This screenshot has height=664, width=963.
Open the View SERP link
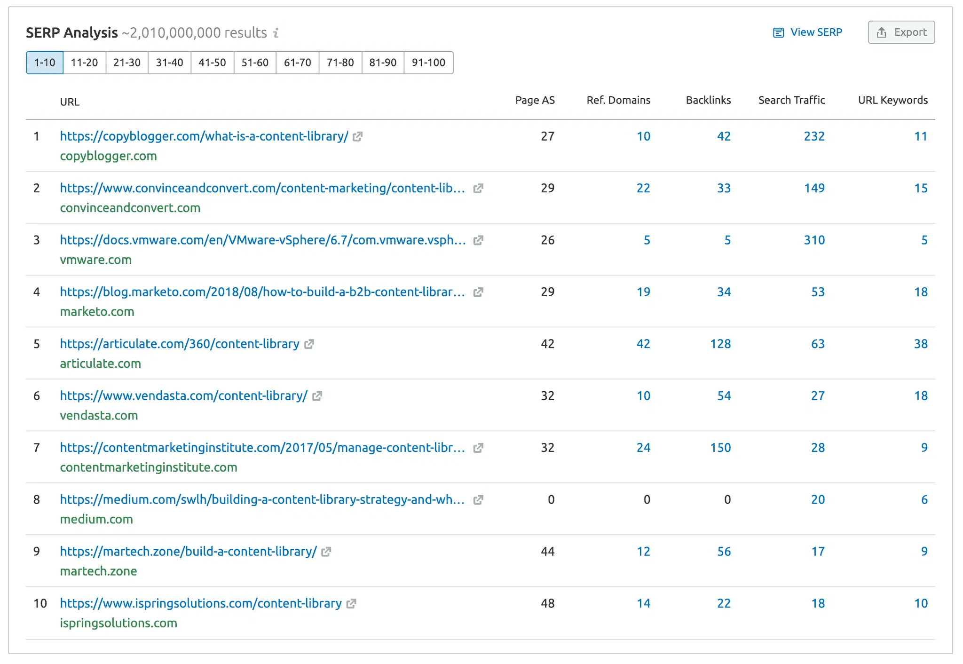(x=808, y=32)
